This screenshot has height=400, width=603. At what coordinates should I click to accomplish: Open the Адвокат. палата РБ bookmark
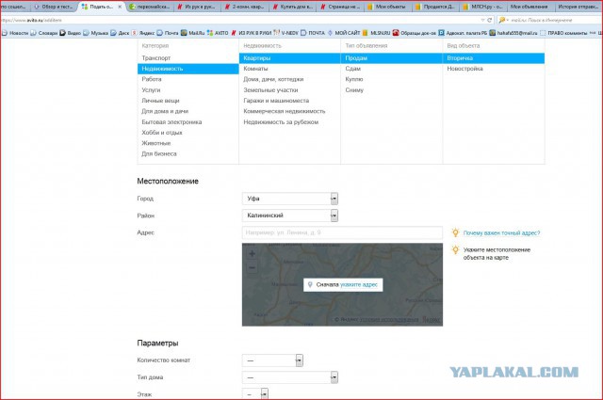[x=463, y=33]
